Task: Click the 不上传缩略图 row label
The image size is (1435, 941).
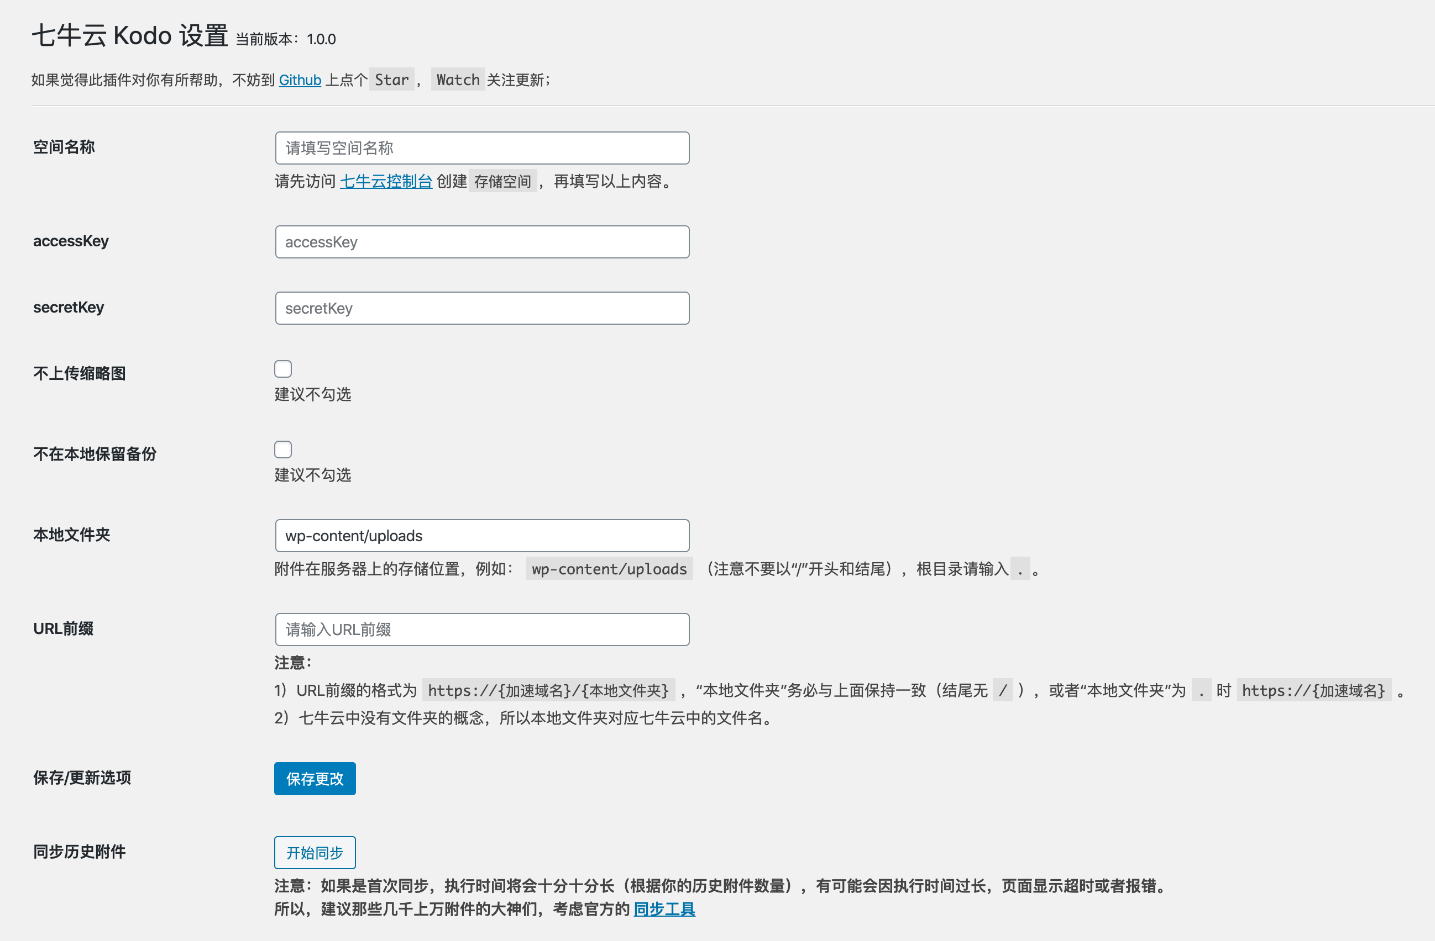Action: (x=80, y=373)
